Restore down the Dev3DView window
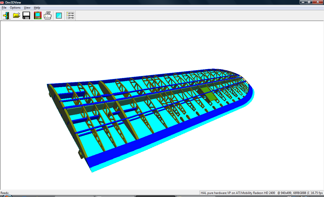 pyautogui.click(x=309, y=2)
